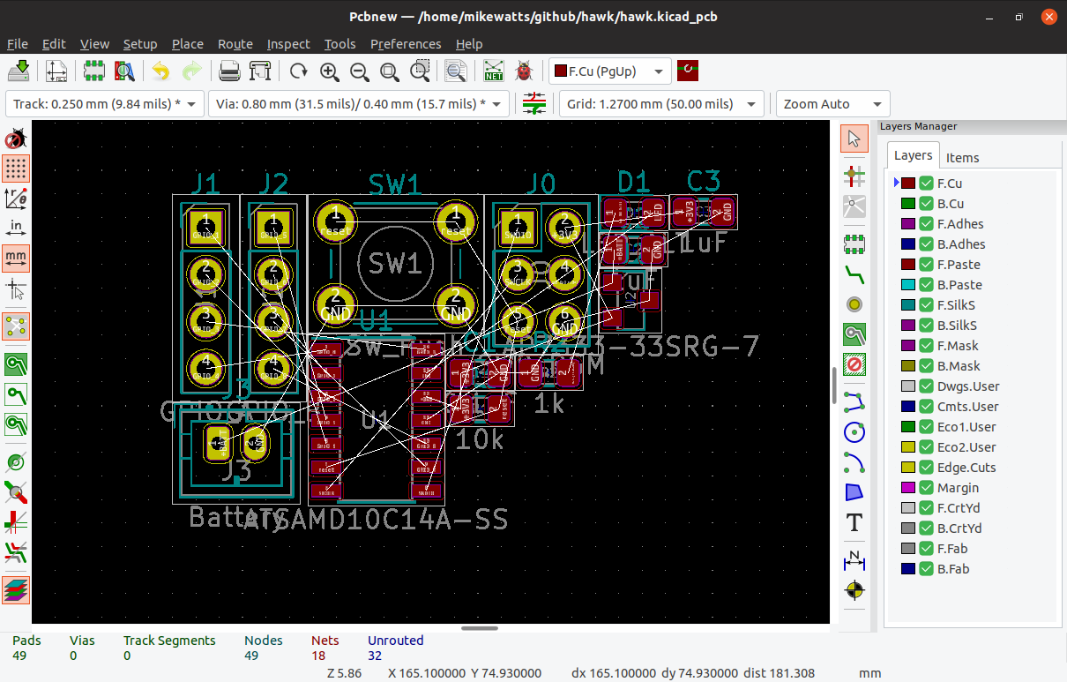Select the Keepout Area tool

pos(854,363)
